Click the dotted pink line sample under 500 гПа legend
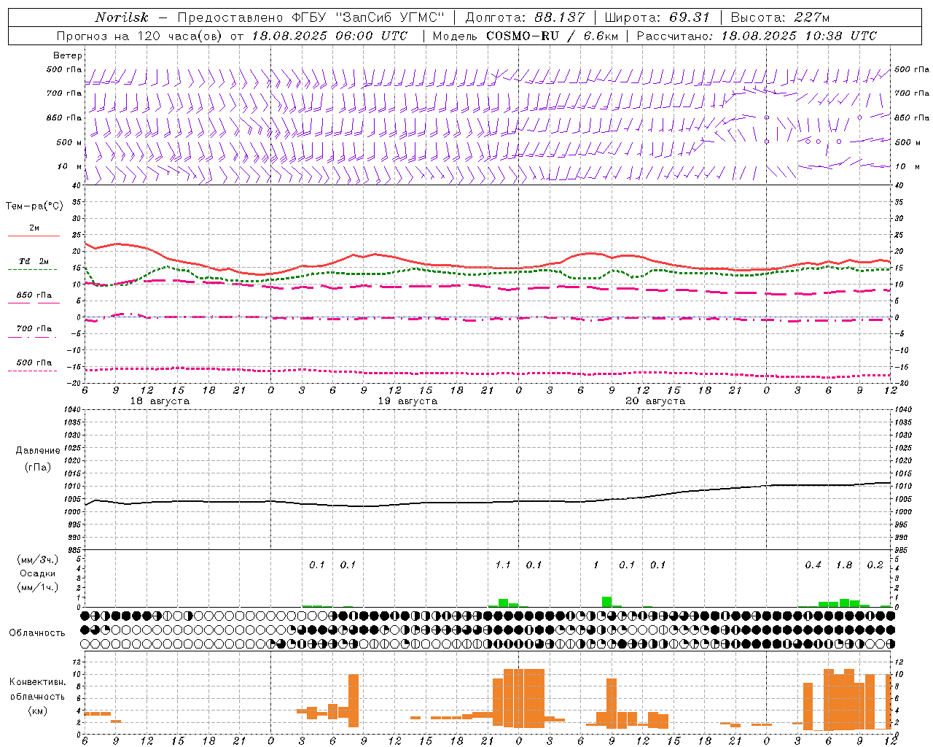The image size is (933, 747). [33, 371]
